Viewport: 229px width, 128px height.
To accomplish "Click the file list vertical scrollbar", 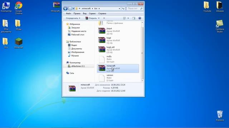I will click(x=142, y=53).
